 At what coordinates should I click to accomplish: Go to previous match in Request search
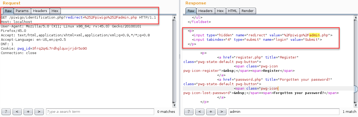coord(17,112)
